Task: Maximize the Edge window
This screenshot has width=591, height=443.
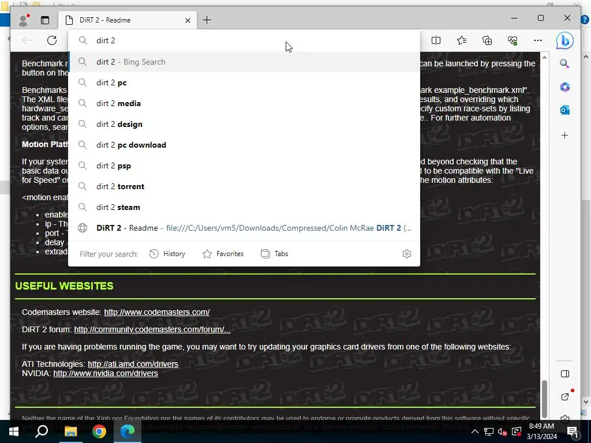Action: coord(540,18)
